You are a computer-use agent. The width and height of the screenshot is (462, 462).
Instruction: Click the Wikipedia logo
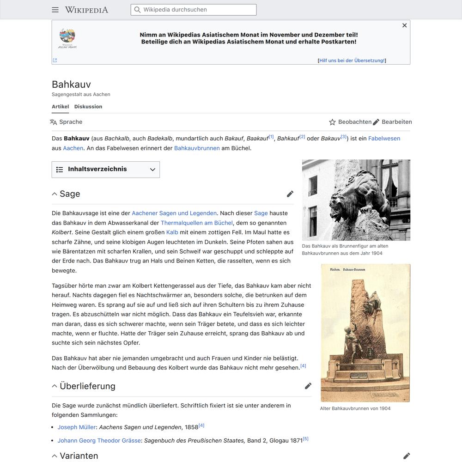pyautogui.click(x=86, y=10)
